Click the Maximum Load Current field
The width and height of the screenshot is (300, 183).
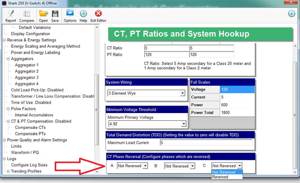click(x=206, y=142)
